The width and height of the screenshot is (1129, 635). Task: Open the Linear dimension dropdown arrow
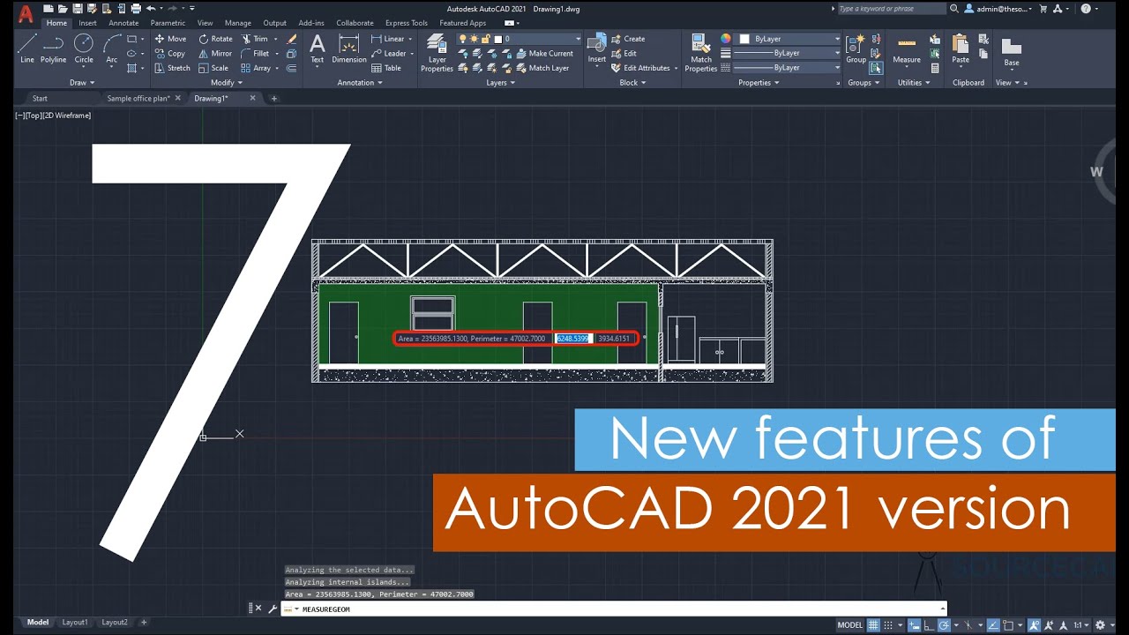tap(411, 39)
